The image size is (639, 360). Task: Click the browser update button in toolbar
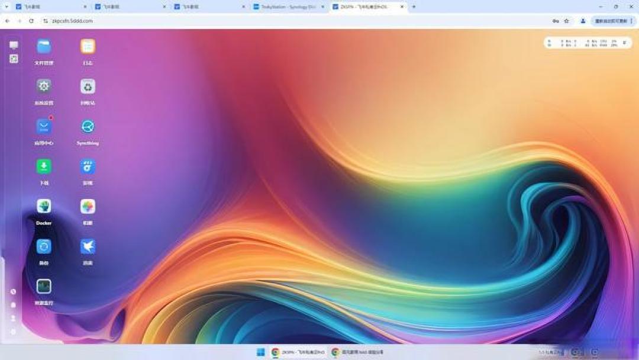point(611,21)
